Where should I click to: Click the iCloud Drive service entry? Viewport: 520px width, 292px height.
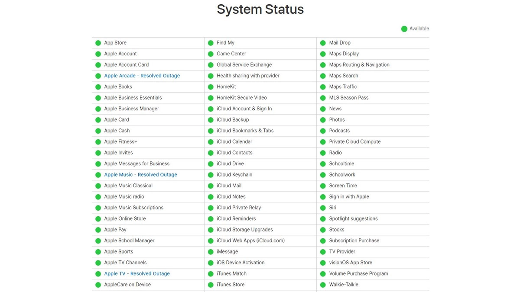[x=230, y=164]
